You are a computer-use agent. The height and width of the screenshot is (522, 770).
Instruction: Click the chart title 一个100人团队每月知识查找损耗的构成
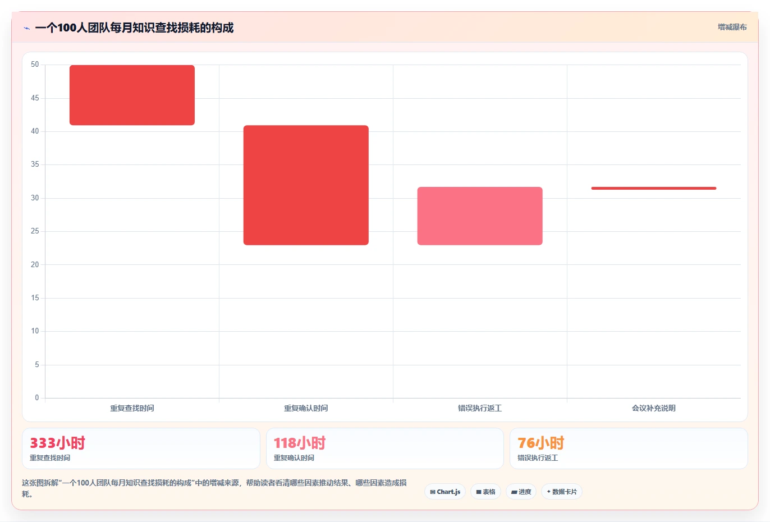point(134,28)
